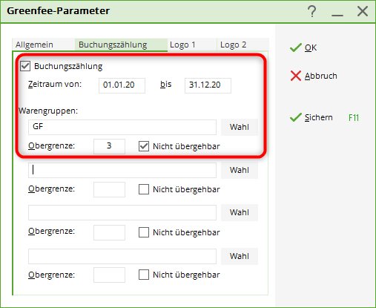The height and width of the screenshot is (308, 376).
Task: Open the Logo 1 tab
Action: (x=182, y=45)
